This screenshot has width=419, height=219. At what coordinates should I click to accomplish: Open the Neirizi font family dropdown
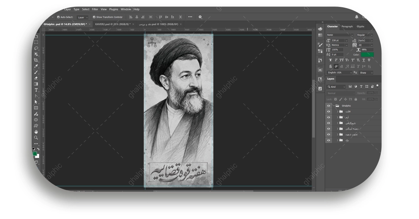[x=340, y=35]
